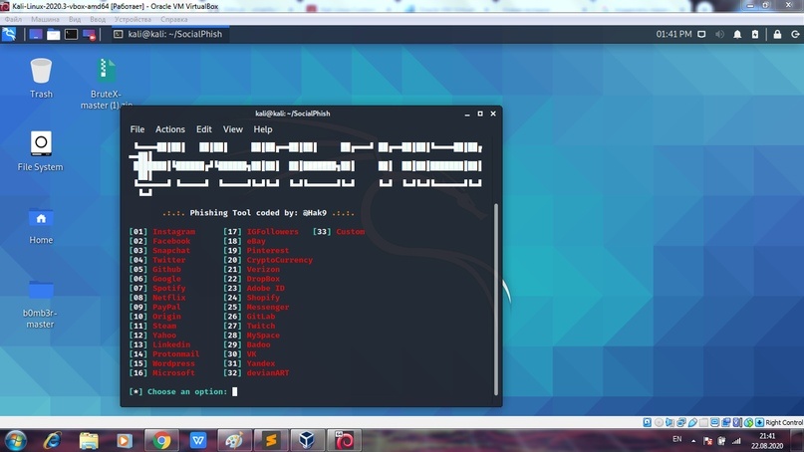Click the Facebook option text

[x=171, y=241]
